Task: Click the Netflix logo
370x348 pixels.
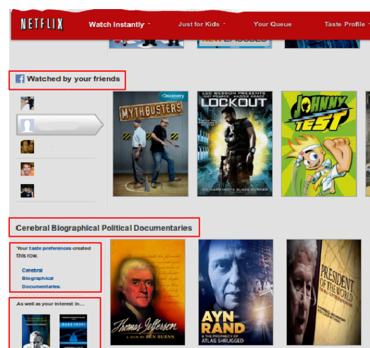Action: 42,24
